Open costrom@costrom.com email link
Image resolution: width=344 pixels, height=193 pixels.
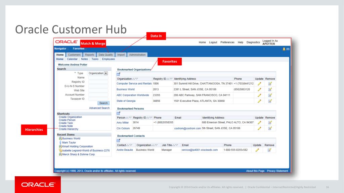point(187,128)
